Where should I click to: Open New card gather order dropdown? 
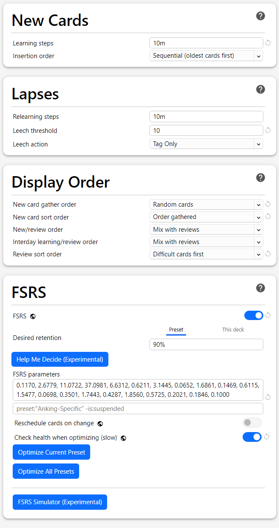click(x=206, y=205)
